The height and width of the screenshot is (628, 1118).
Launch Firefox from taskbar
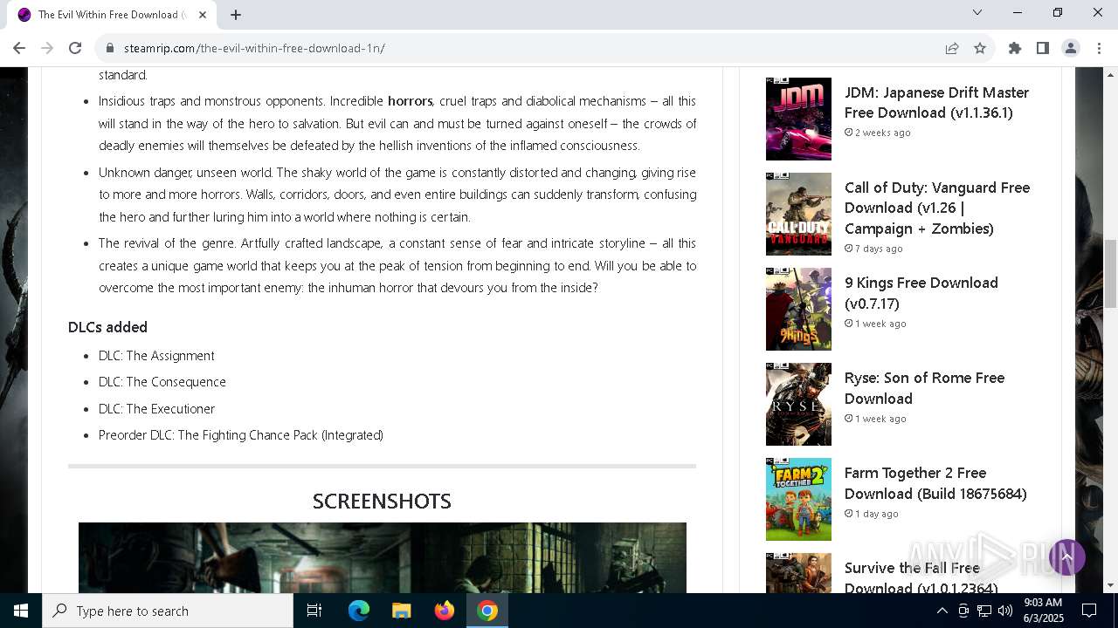click(445, 611)
